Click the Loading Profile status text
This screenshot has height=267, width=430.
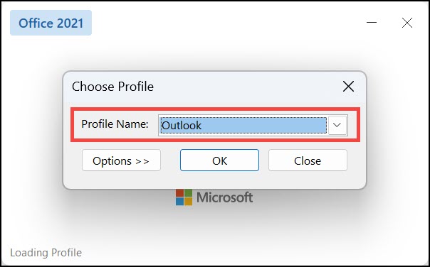tap(46, 253)
